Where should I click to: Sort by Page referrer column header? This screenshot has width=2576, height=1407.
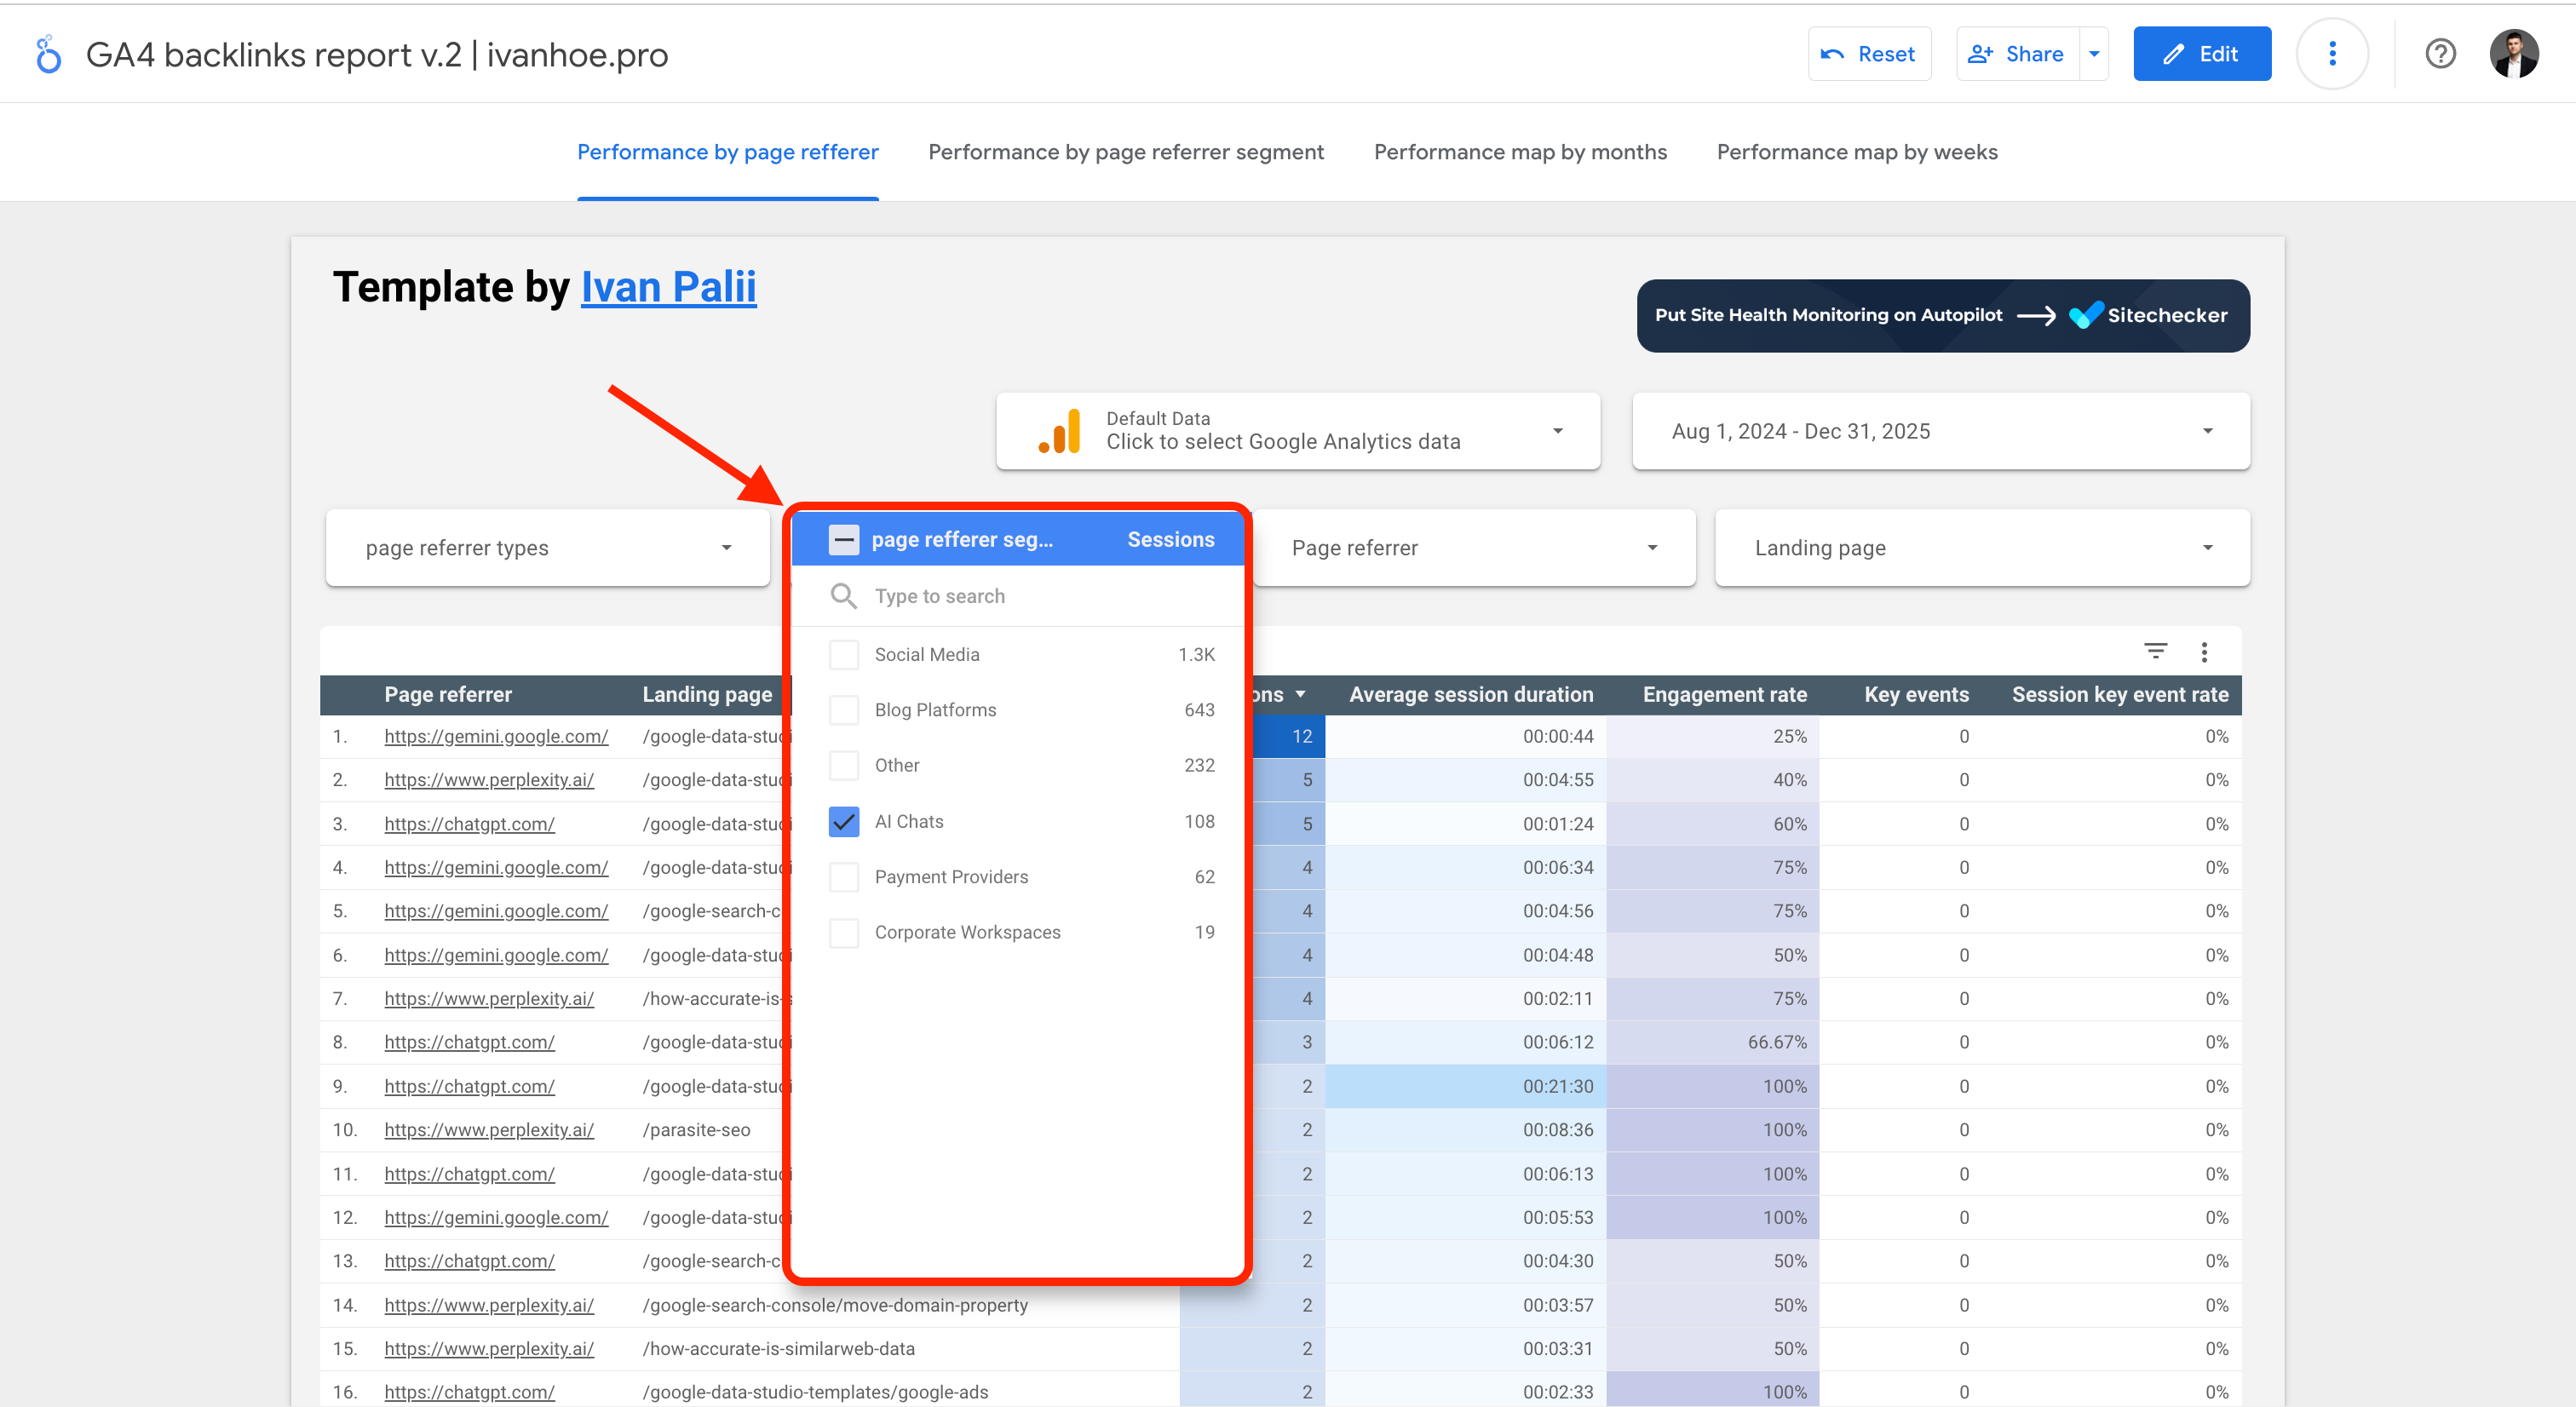[448, 694]
